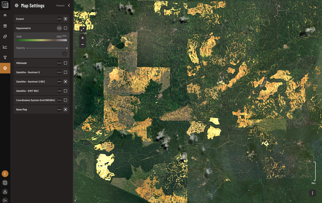Click the warning triangle icon
Viewport: 322px width, 203px height.
5,191
